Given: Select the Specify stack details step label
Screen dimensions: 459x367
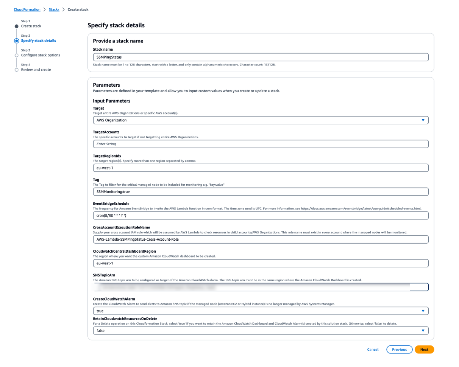Looking at the screenshot, I should tap(38, 40).
